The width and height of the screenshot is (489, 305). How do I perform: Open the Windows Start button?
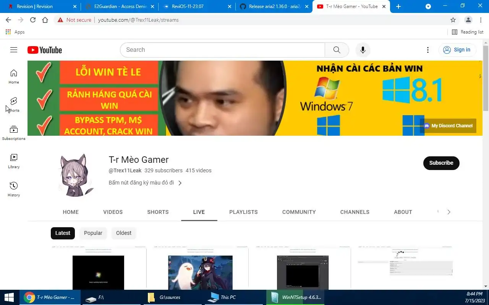(9, 297)
